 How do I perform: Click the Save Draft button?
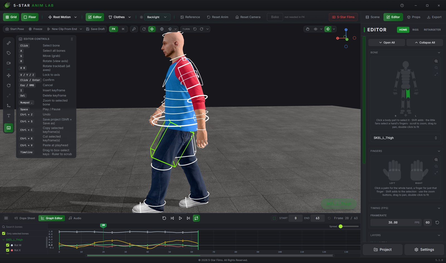tap(95, 29)
